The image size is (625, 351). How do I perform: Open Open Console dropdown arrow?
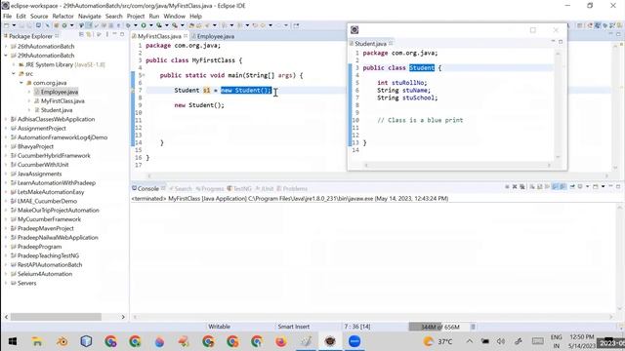coord(604,186)
